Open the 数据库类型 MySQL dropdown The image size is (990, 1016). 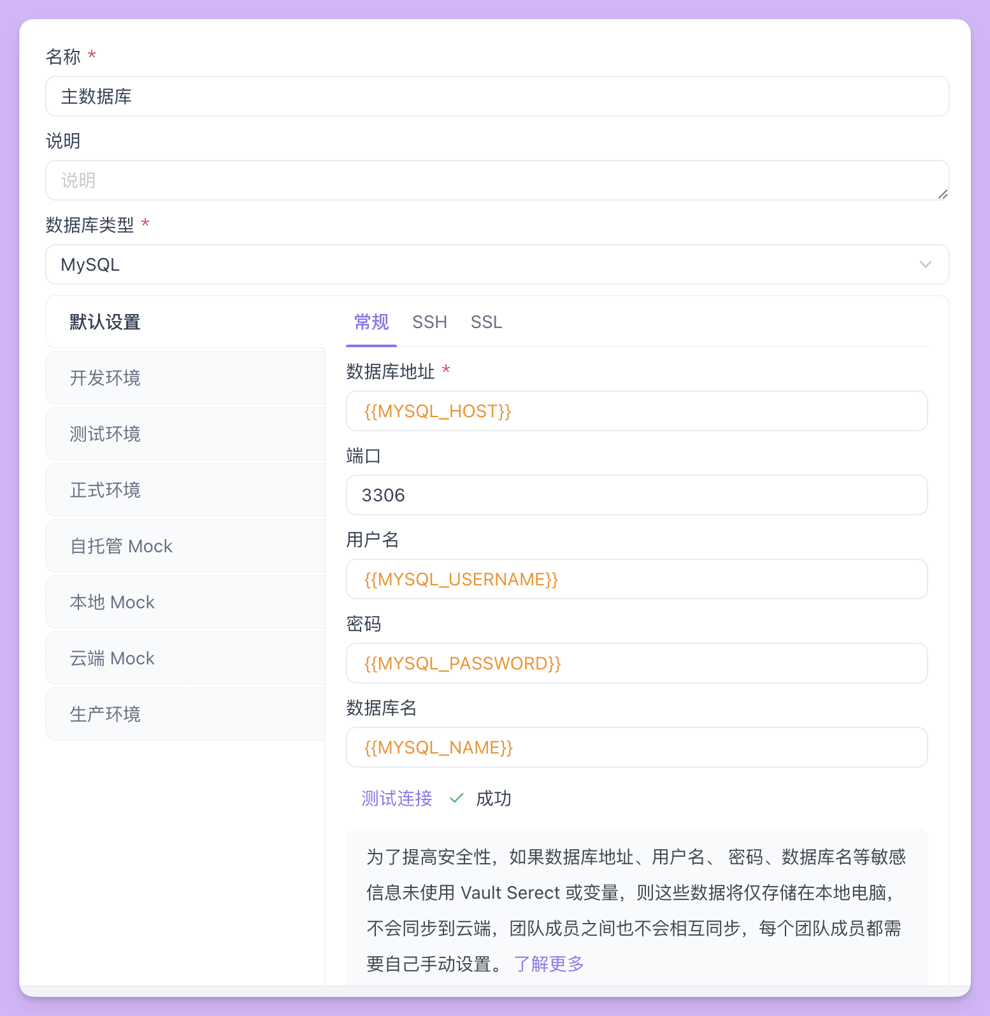pos(497,264)
